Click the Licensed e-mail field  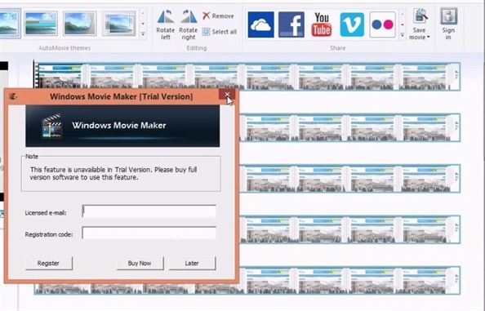pyautogui.click(x=149, y=211)
